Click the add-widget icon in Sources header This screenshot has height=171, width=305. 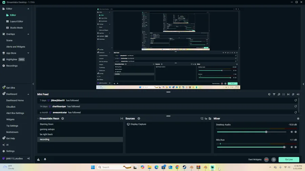point(202,119)
